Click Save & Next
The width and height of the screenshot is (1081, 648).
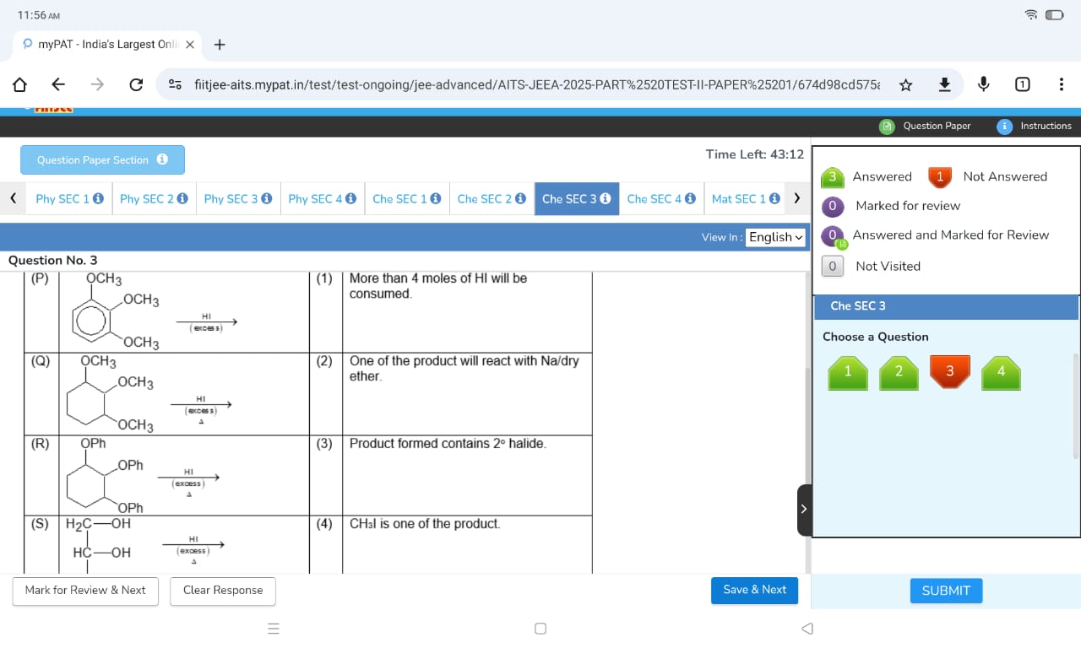point(754,590)
